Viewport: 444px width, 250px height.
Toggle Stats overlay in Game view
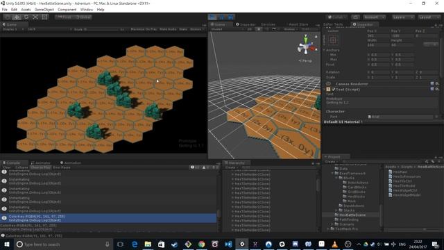(x=183, y=29)
